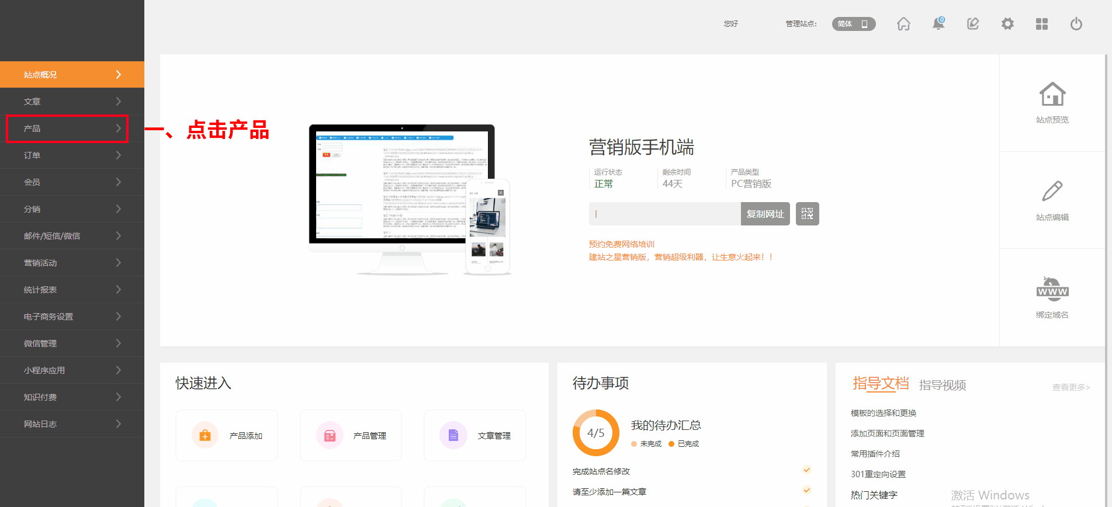Toggle the 简体 language switch
Image resolution: width=1112 pixels, height=507 pixels.
tap(854, 24)
